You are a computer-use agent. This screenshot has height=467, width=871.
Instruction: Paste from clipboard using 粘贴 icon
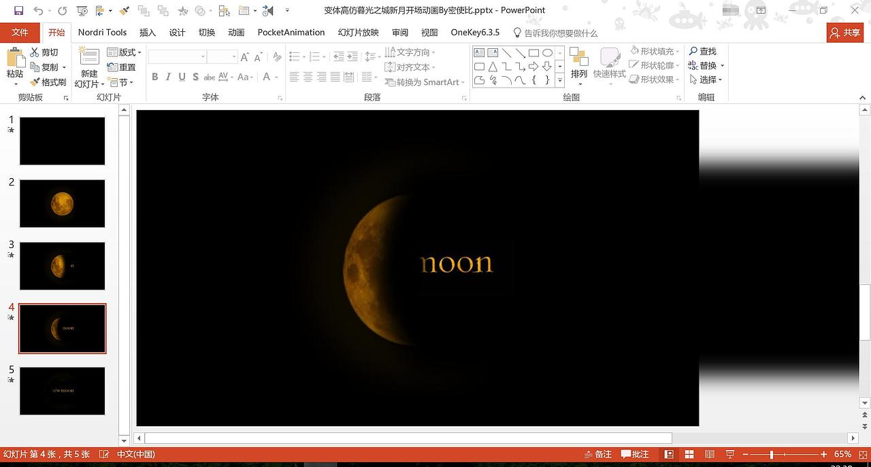(15, 58)
